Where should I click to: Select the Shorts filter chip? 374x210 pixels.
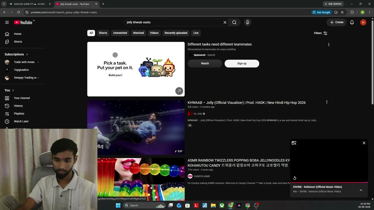click(103, 33)
